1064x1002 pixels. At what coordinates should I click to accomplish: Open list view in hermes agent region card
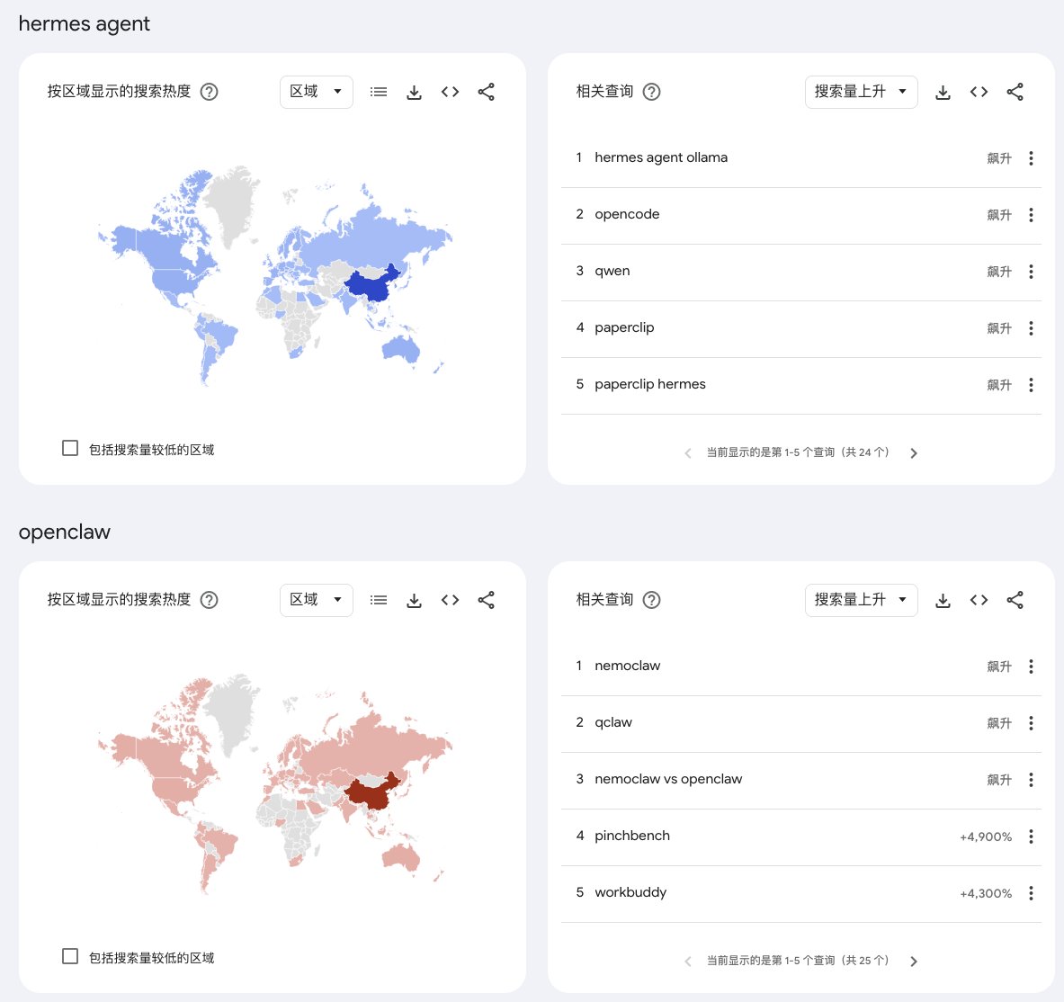click(379, 93)
